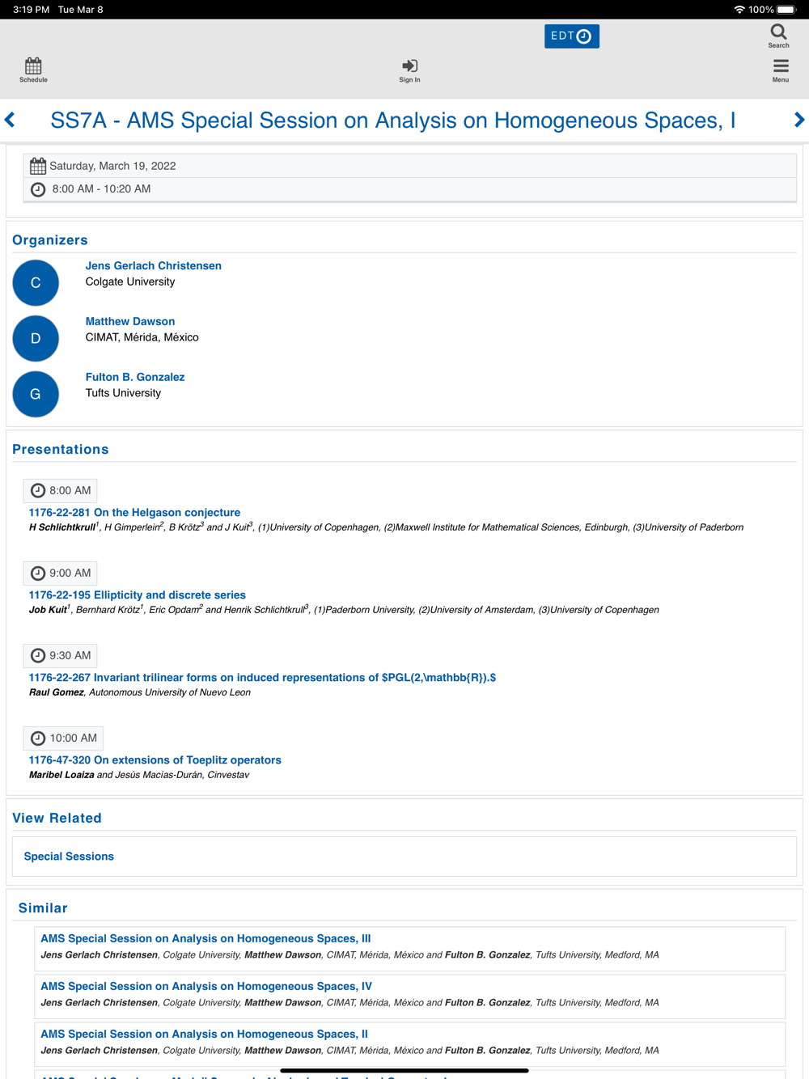Open Fulton B. Gonzalez organizer link
Screen dimensions: 809x1079
tap(135, 377)
